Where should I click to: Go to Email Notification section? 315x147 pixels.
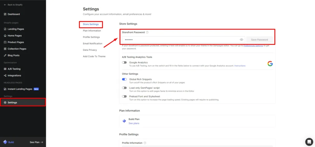92,44
